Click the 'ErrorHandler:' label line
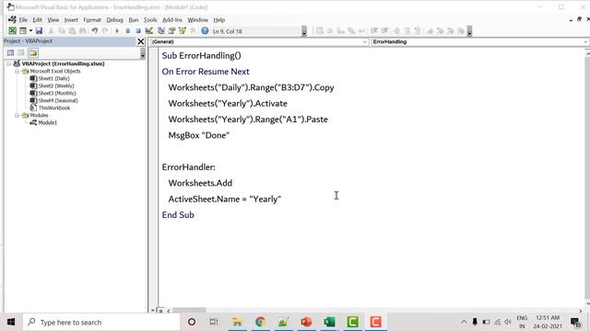590x331 pixels. point(188,167)
